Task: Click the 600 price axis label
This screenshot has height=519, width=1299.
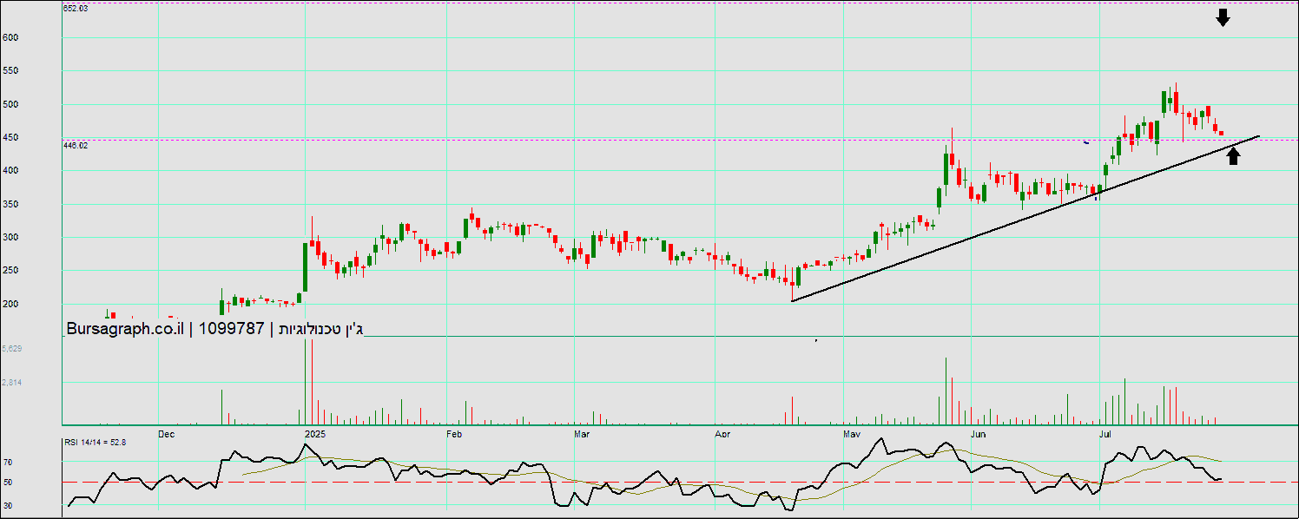Action: (x=10, y=38)
